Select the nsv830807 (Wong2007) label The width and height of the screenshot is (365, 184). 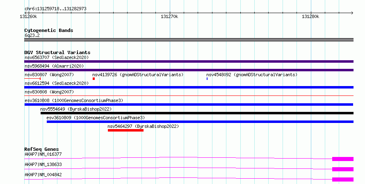(x=49, y=75)
